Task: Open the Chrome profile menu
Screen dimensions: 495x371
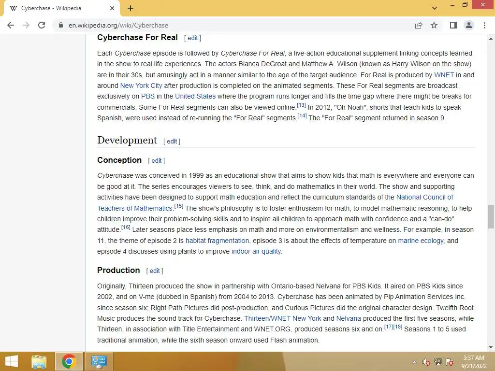Action: pos(469,25)
